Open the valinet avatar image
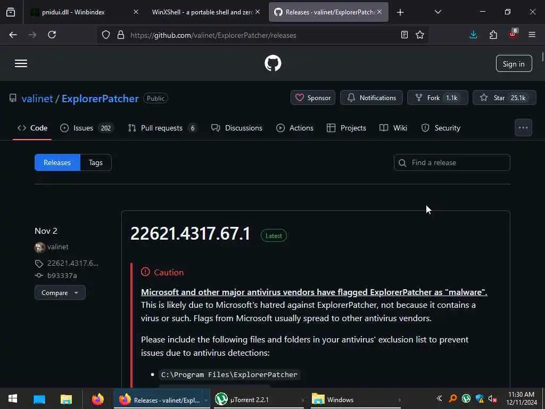This screenshot has width=545, height=409. point(40,247)
